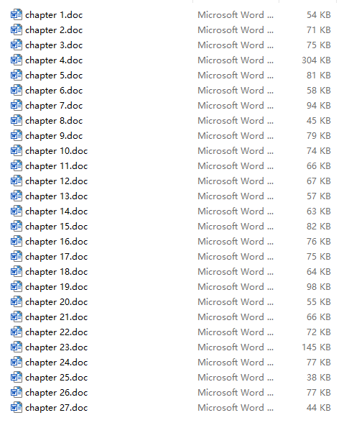The image size is (354, 428).
Task: Select the Word icon of chapter 19.doc
Action: pyautogui.click(x=17, y=286)
